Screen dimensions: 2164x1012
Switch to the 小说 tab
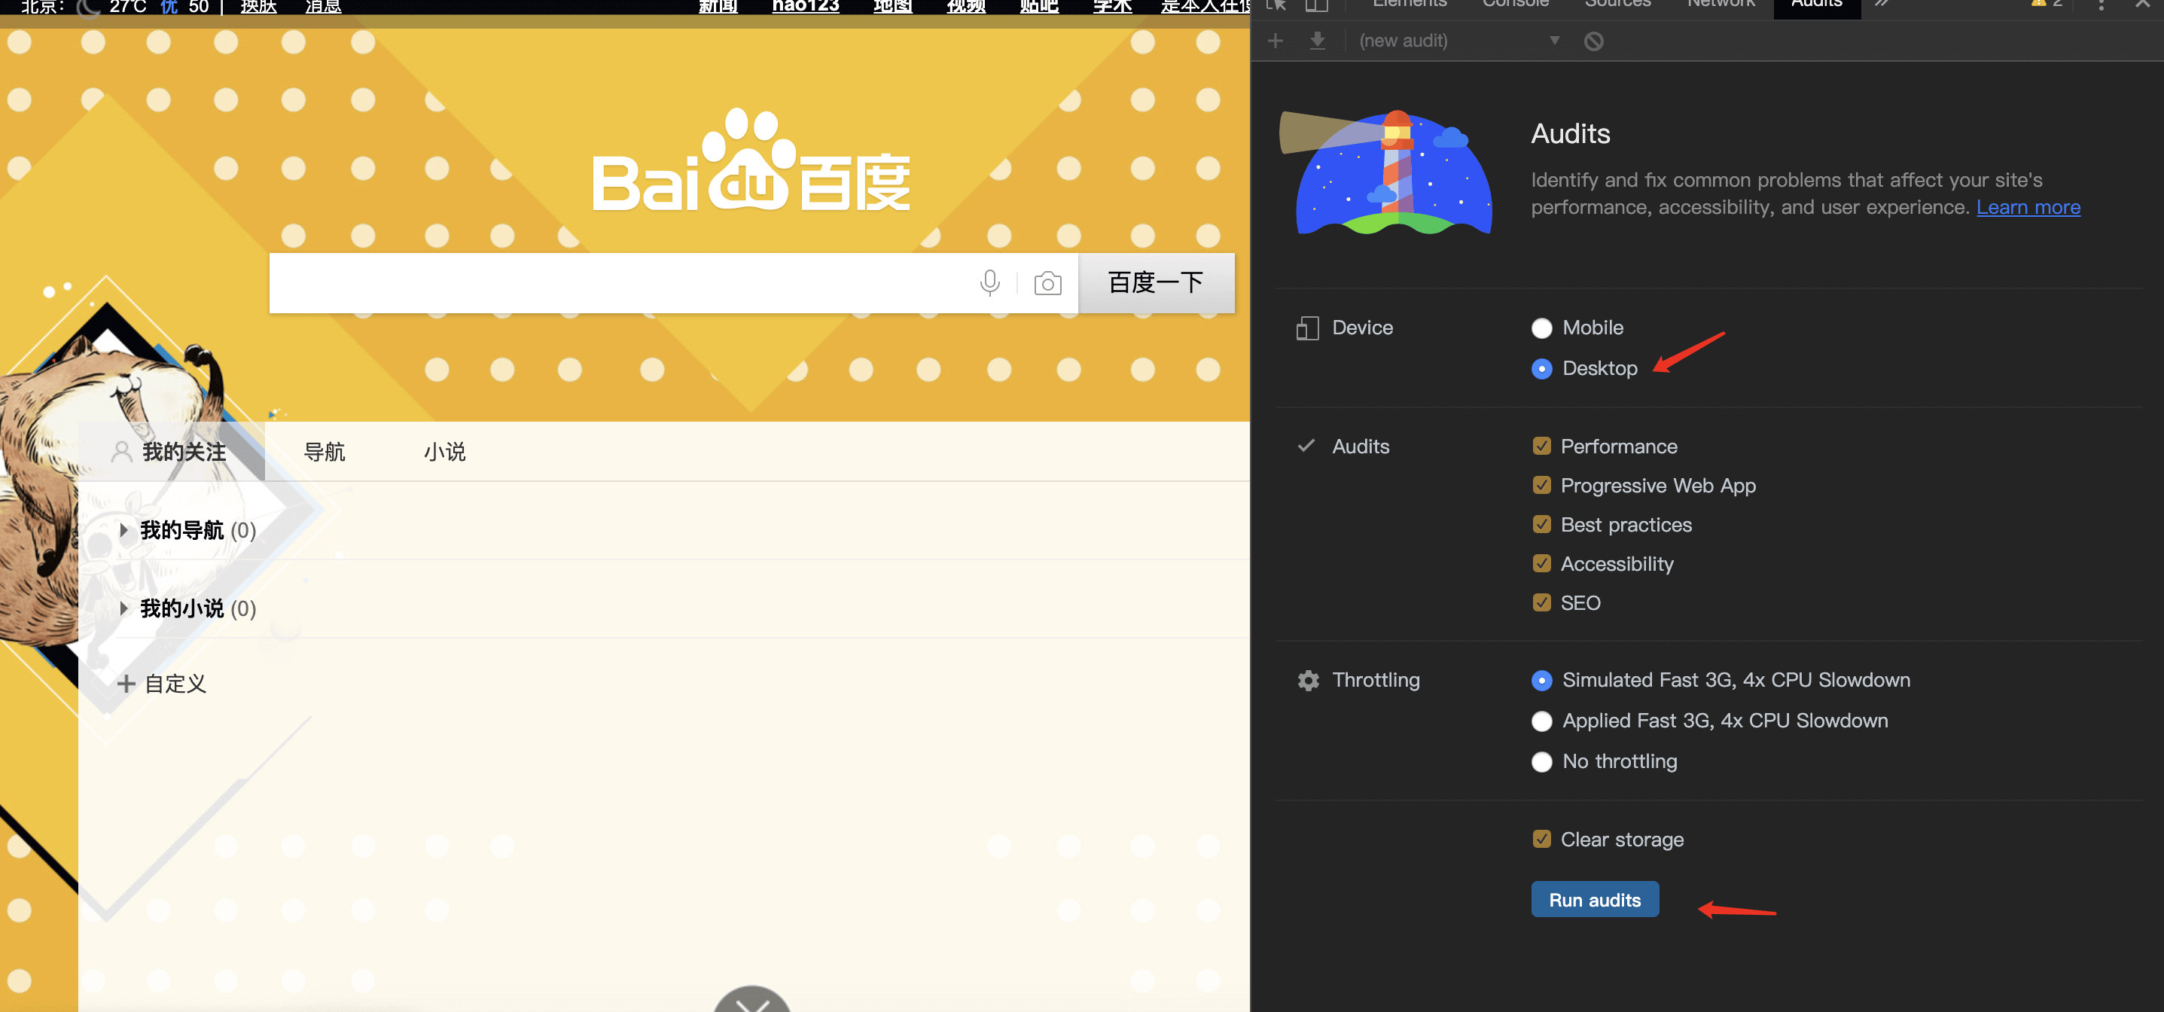click(x=444, y=452)
